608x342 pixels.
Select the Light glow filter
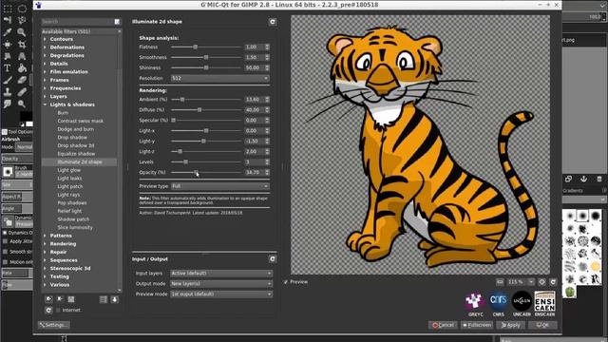tap(69, 170)
